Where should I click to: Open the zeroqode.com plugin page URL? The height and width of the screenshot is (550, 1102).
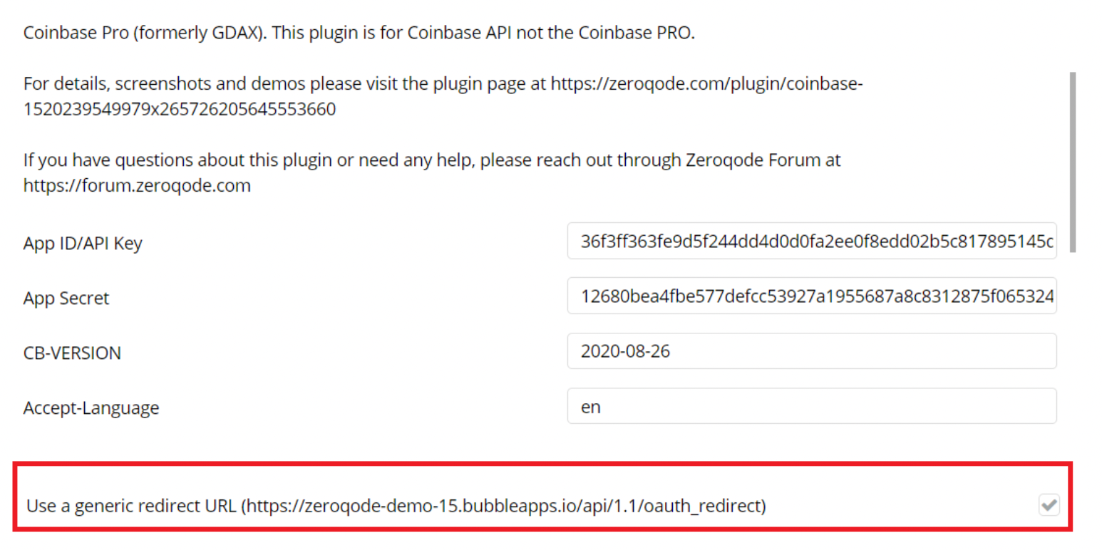(707, 84)
